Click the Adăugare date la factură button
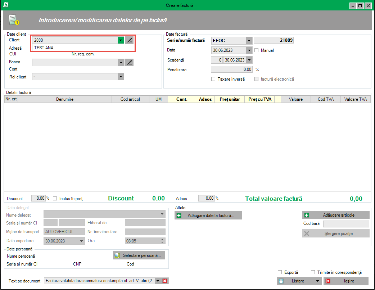 click(x=208, y=216)
